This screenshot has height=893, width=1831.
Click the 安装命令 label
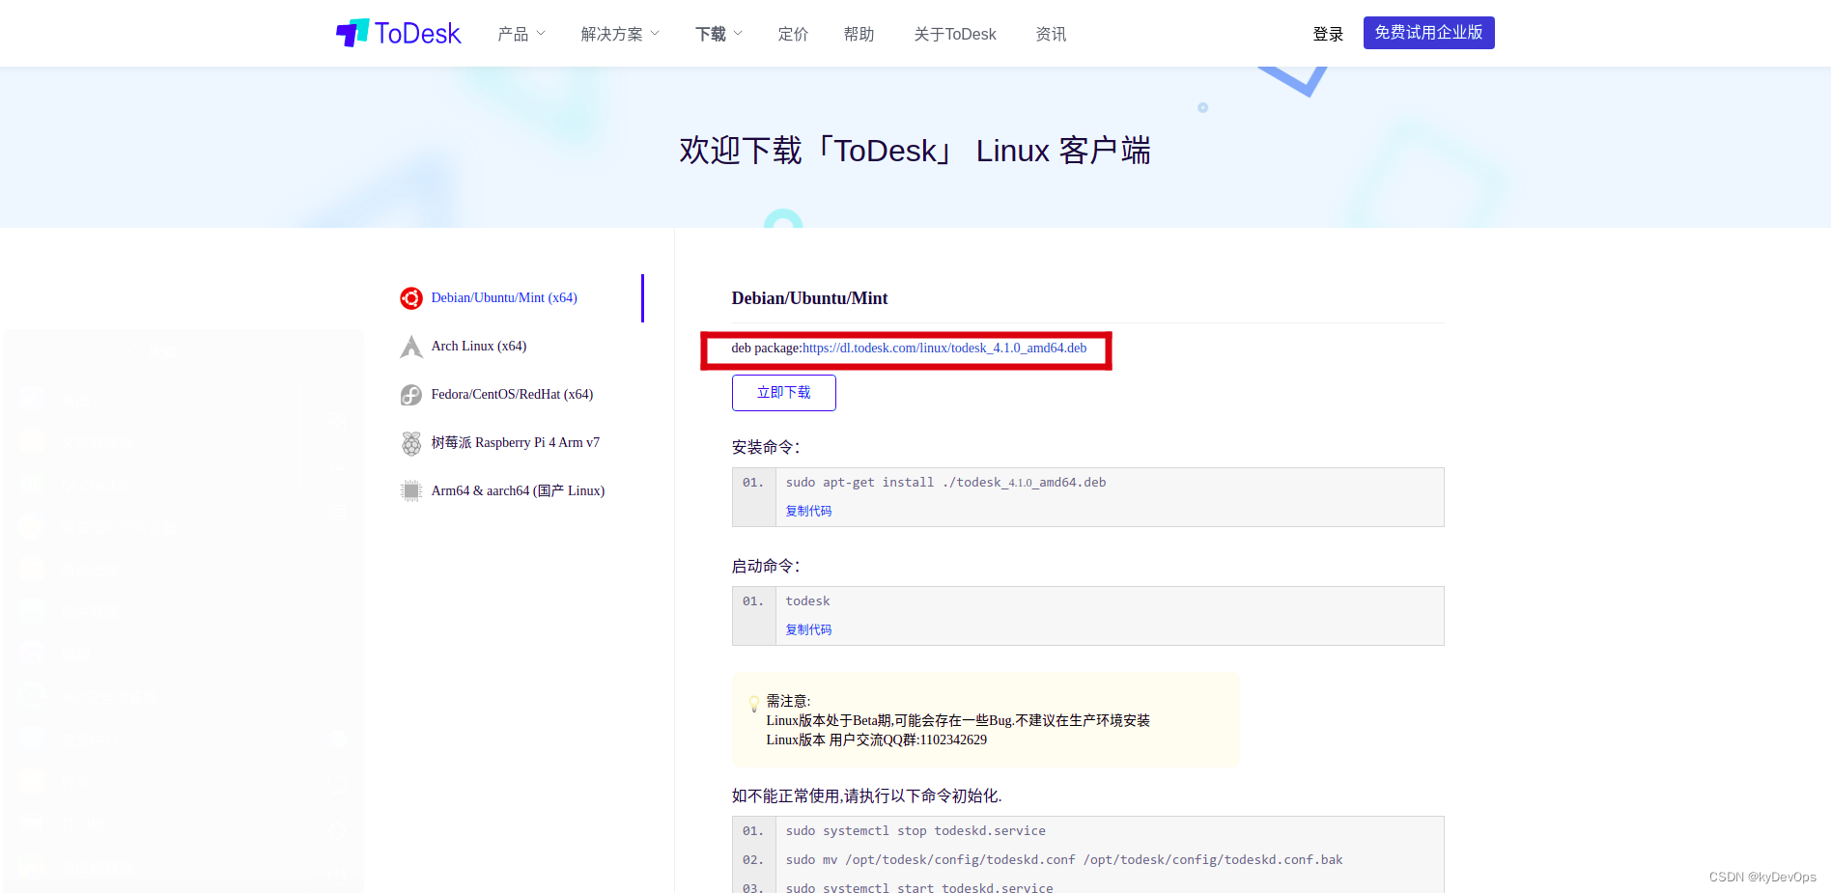pos(766,447)
